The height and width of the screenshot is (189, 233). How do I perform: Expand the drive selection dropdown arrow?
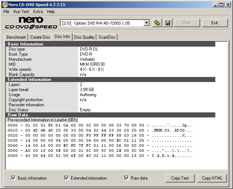pyautogui.click(x=146, y=23)
